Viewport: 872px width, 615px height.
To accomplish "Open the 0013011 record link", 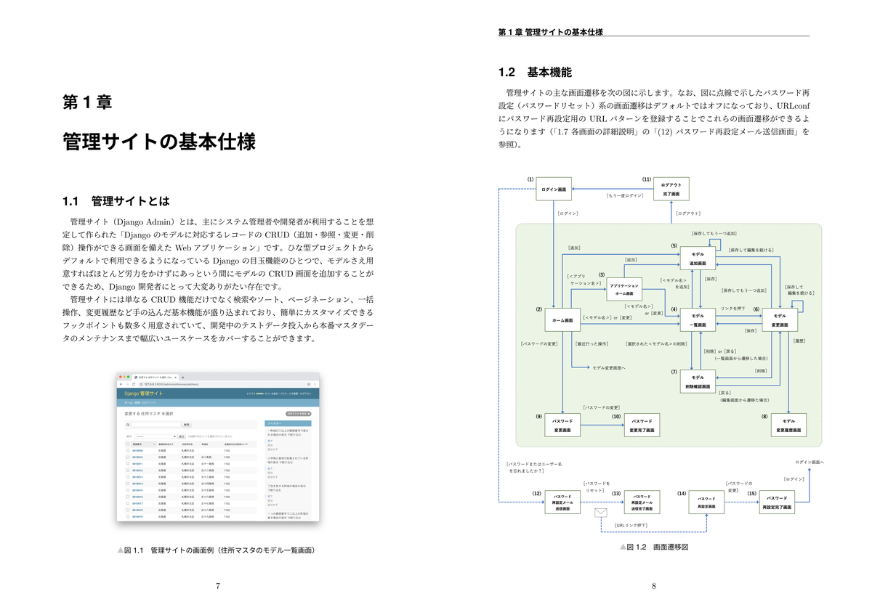I will [x=137, y=463].
